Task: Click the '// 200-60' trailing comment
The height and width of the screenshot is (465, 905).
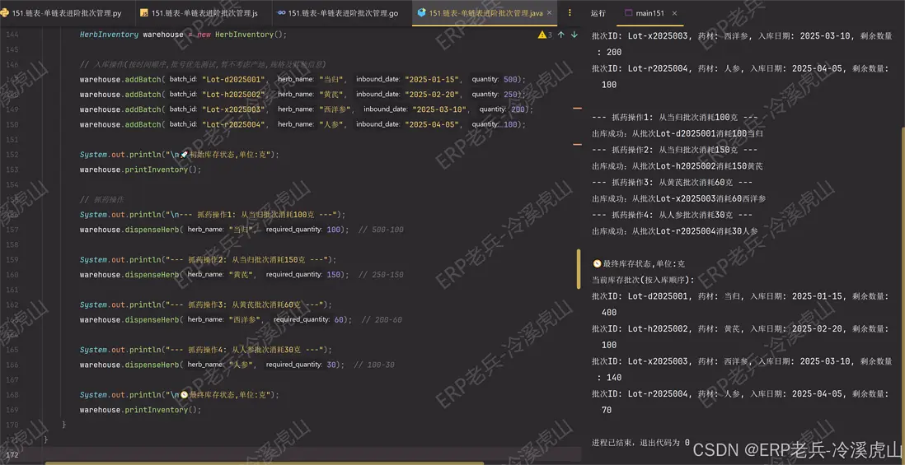Action: [x=382, y=319]
